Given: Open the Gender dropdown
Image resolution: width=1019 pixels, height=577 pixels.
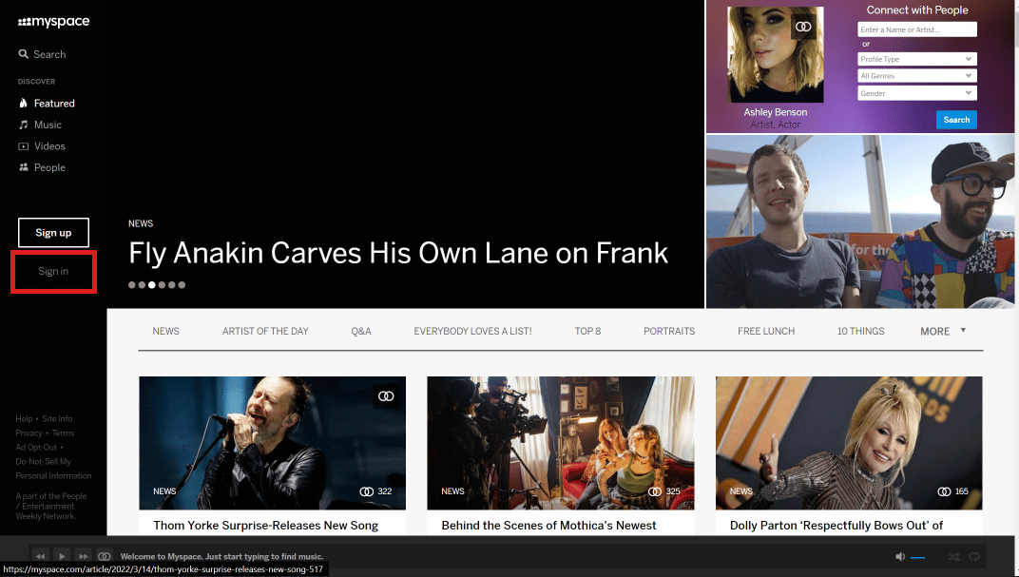Looking at the screenshot, I should [x=916, y=93].
